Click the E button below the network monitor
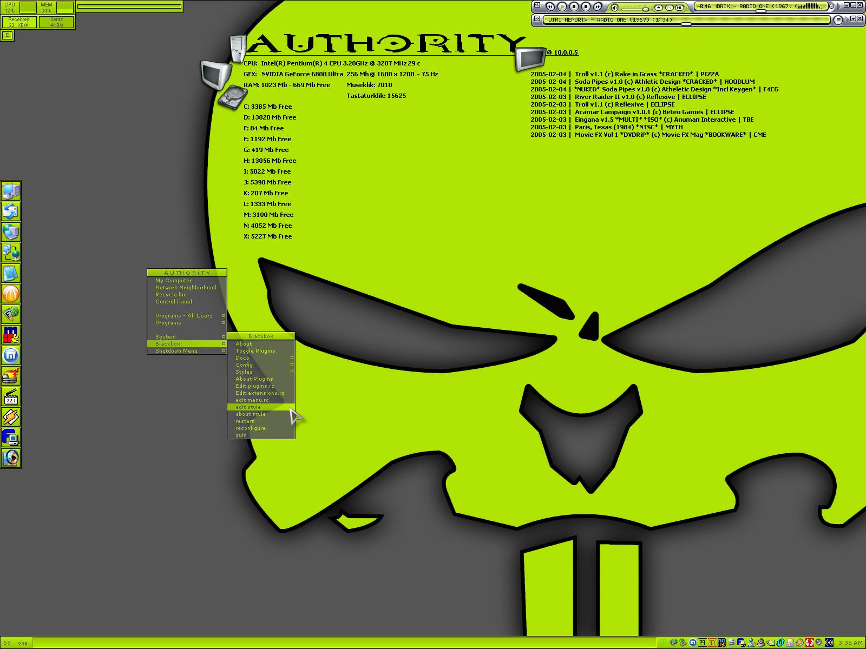The width and height of the screenshot is (866, 649). 7,35
